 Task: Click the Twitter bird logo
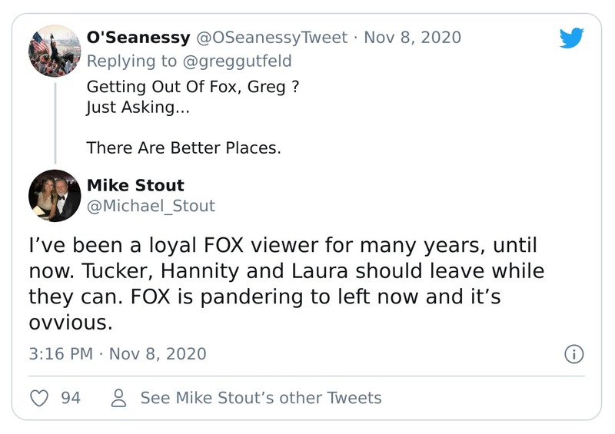tap(571, 38)
